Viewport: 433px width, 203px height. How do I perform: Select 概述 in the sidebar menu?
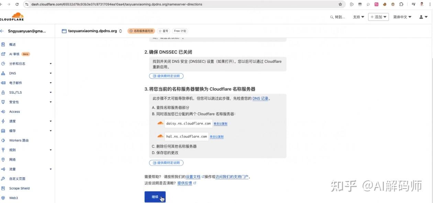(x=12, y=44)
